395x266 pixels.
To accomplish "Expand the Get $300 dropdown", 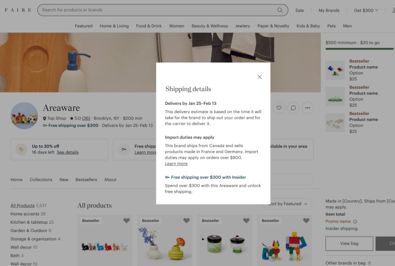I will pyautogui.click(x=366, y=10).
